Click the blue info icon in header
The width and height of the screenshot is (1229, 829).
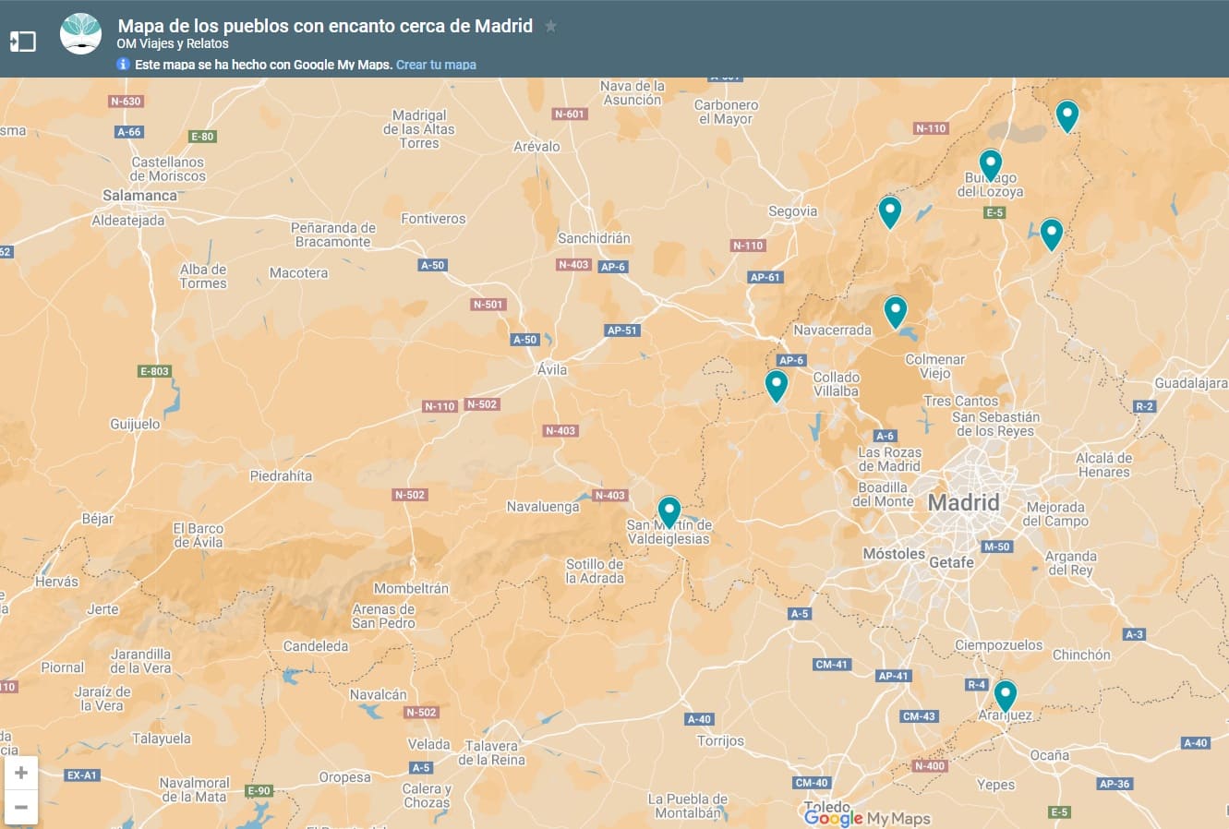click(123, 65)
